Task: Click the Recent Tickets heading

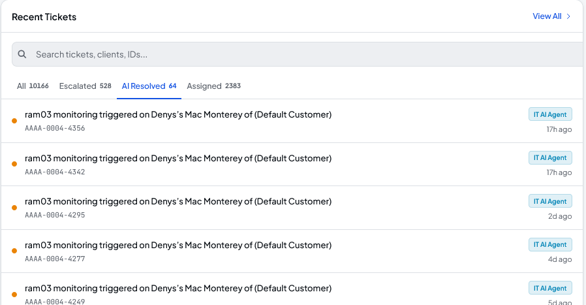Action: coord(44,17)
